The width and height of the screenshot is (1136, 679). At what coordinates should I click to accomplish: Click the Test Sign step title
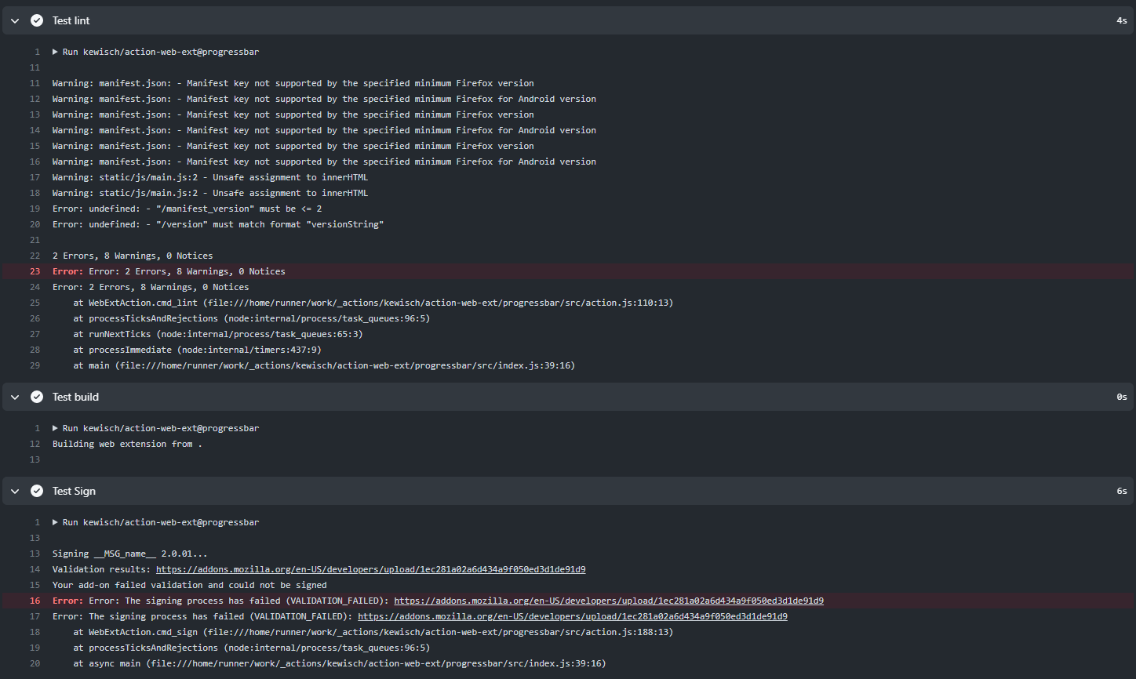[x=74, y=491]
